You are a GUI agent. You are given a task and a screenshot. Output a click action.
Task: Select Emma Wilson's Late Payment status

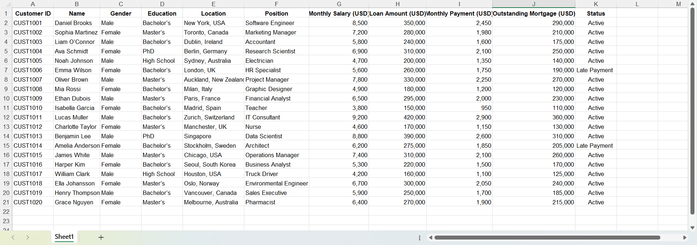[x=596, y=70]
